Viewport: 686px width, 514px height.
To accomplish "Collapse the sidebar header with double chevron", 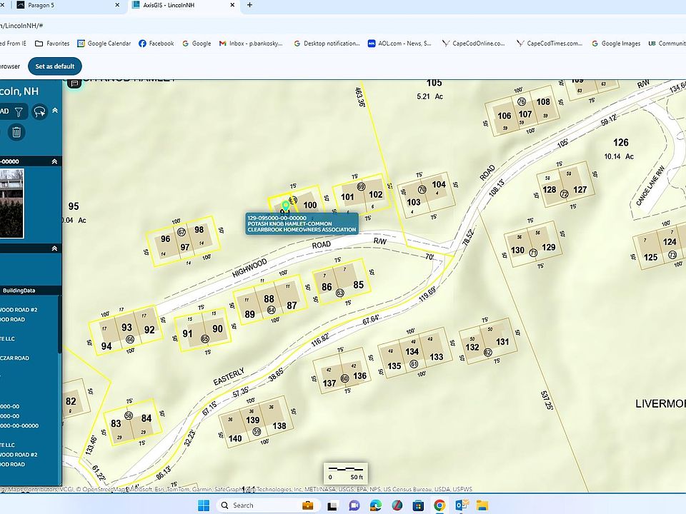I will click(55, 111).
